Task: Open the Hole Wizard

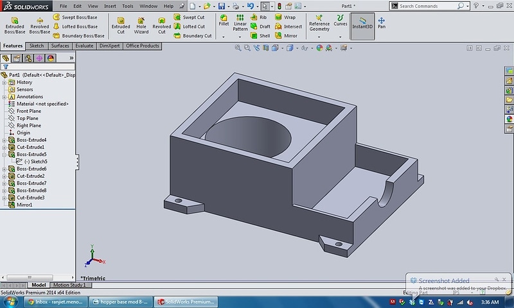Action: point(141,26)
